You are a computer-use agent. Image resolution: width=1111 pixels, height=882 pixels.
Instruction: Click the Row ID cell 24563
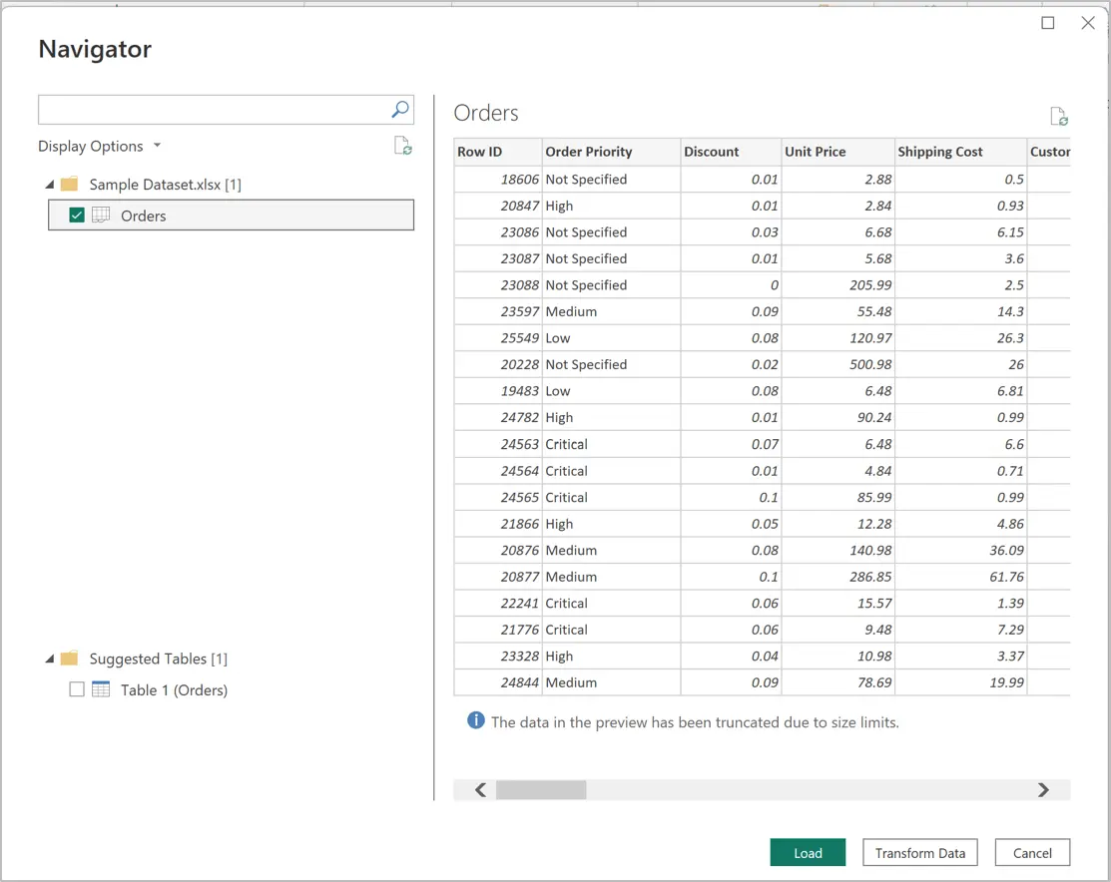coord(498,444)
